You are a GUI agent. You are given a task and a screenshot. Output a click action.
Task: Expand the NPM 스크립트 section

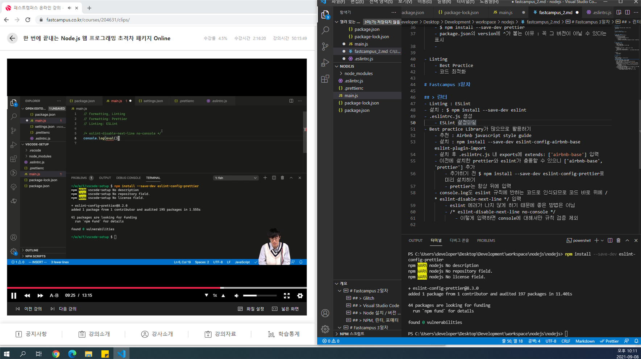[x=367, y=334]
